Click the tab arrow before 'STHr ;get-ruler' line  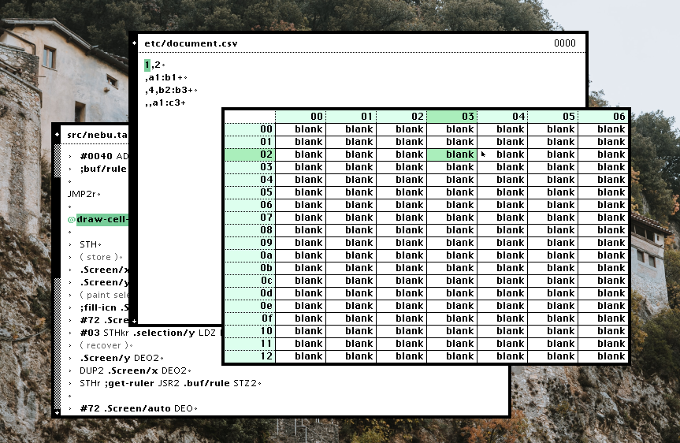(x=69, y=383)
